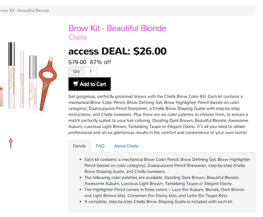Viewport: 263px width, 217px height.
Task: Open the FAQ tab
Action: tap(100, 146)
